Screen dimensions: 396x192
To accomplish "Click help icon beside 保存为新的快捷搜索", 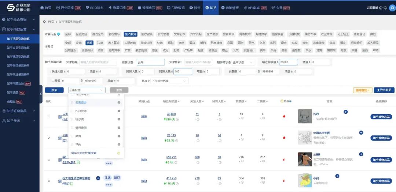I will click(119, 153).
